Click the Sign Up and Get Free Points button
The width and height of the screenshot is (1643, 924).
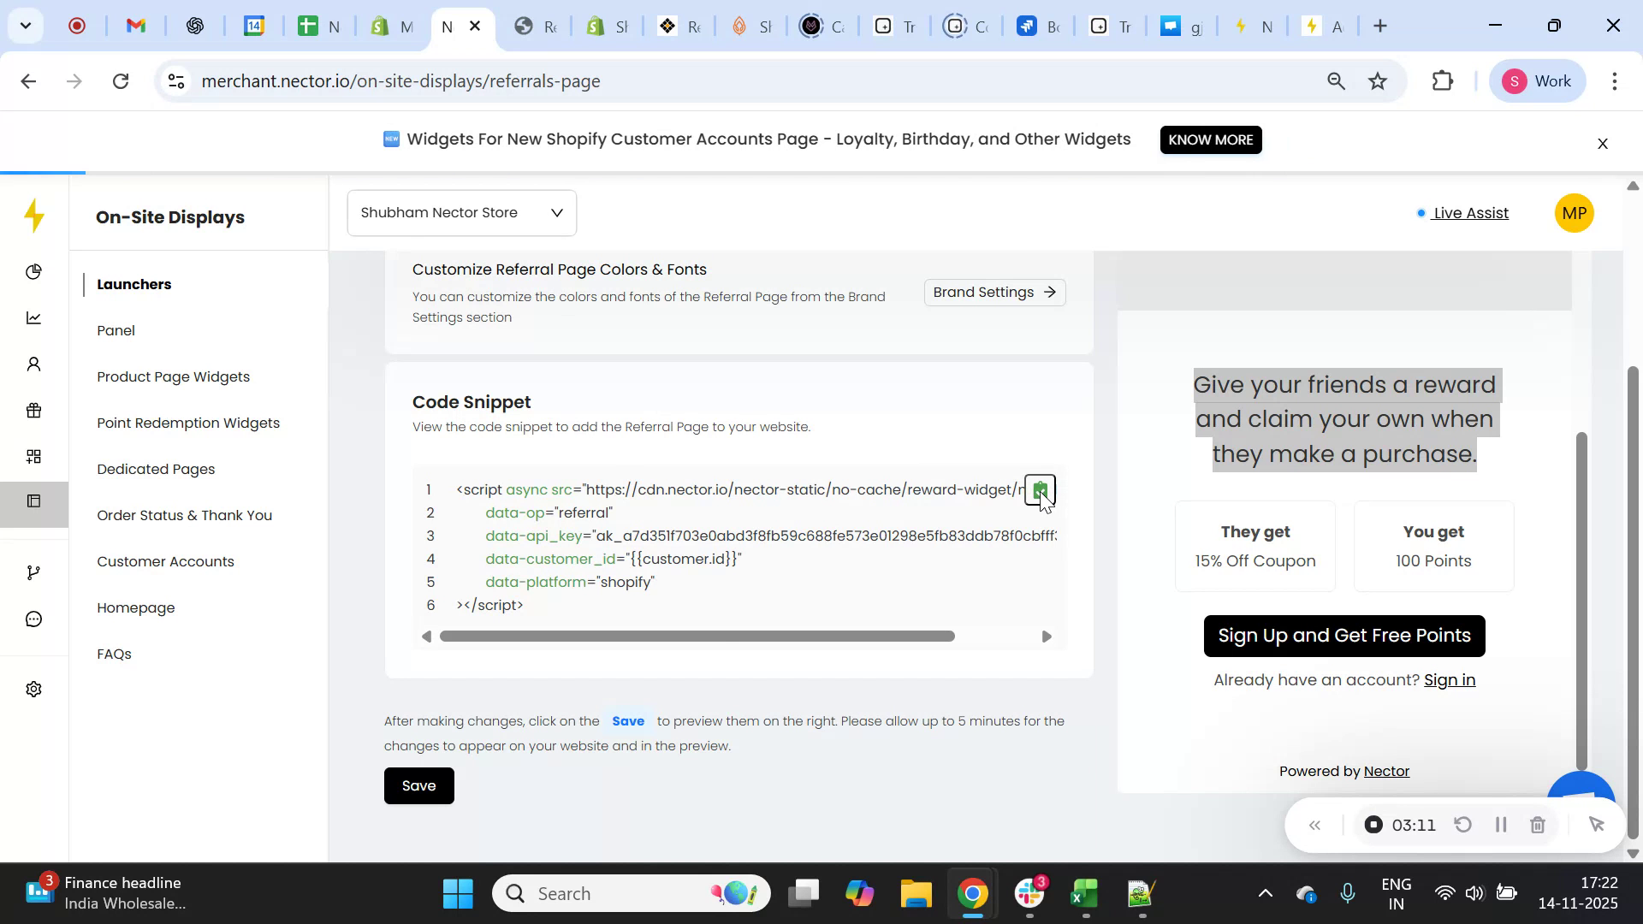pyautogui.click(x=1343, y=636)
